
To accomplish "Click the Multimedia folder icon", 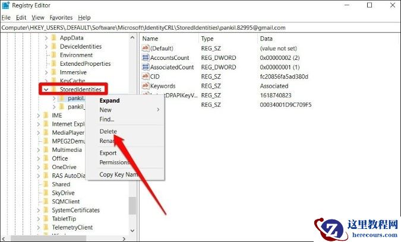I will pos(46,150).
